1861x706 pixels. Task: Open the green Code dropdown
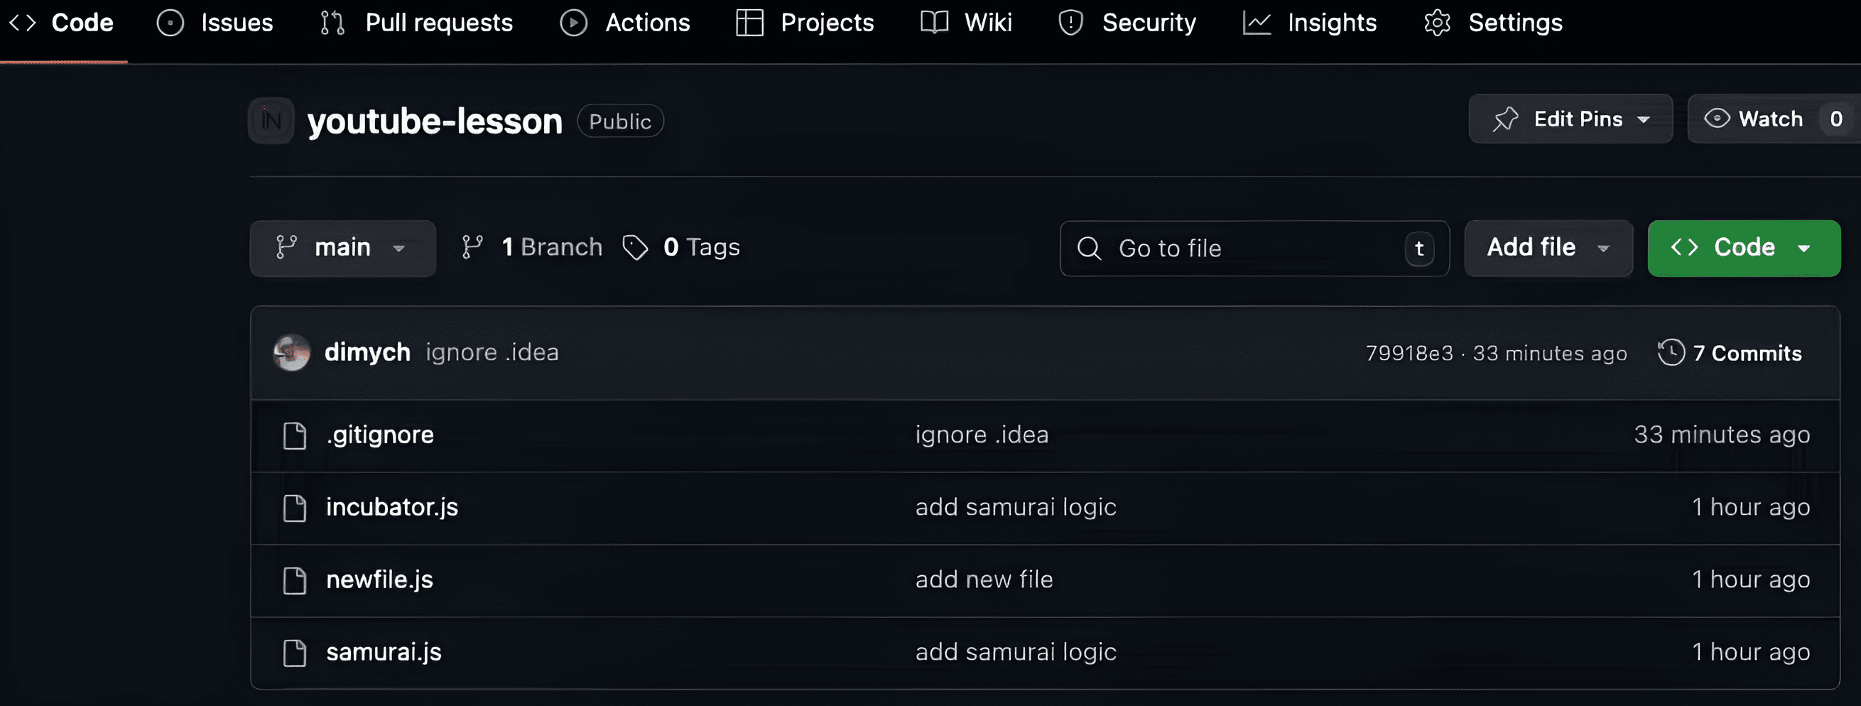1742,248
